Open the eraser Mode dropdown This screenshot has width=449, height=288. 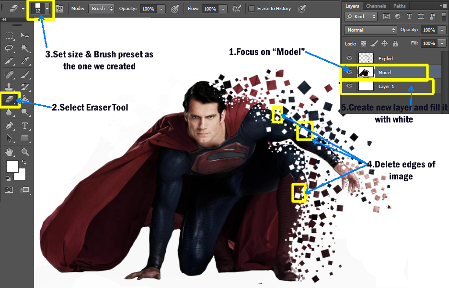pos(102,9)
